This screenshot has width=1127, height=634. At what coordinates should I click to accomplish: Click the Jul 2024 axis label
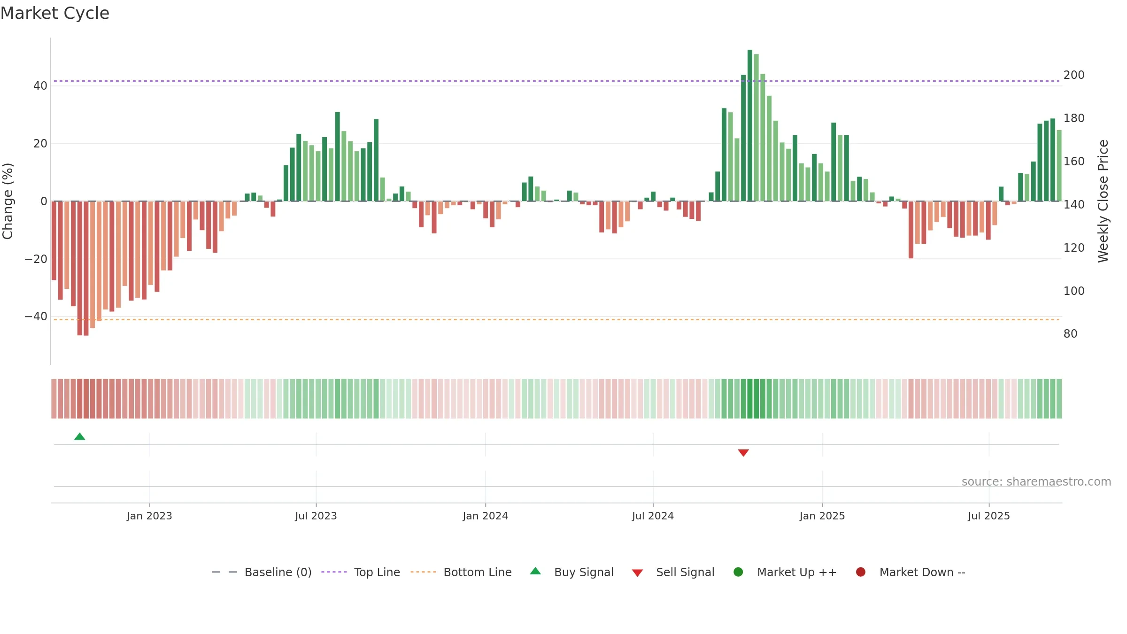[653, 516]
